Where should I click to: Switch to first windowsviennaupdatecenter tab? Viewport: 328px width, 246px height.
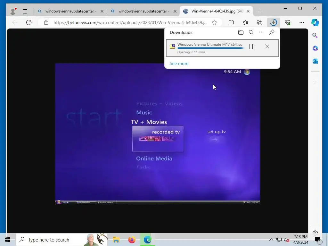point(71,11)
